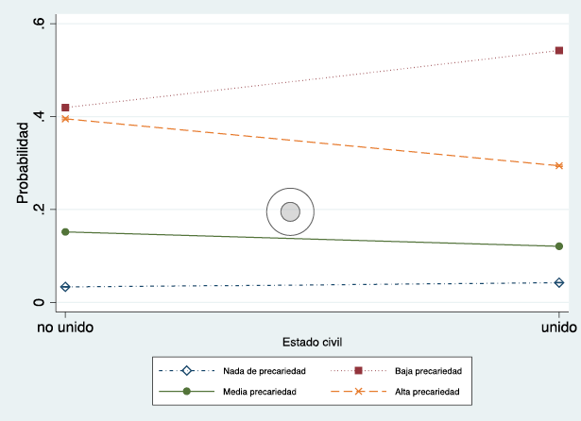Click the green circle marker at no unido
The width and height of the screenshot is (581, 421).
tap(65, 231)
